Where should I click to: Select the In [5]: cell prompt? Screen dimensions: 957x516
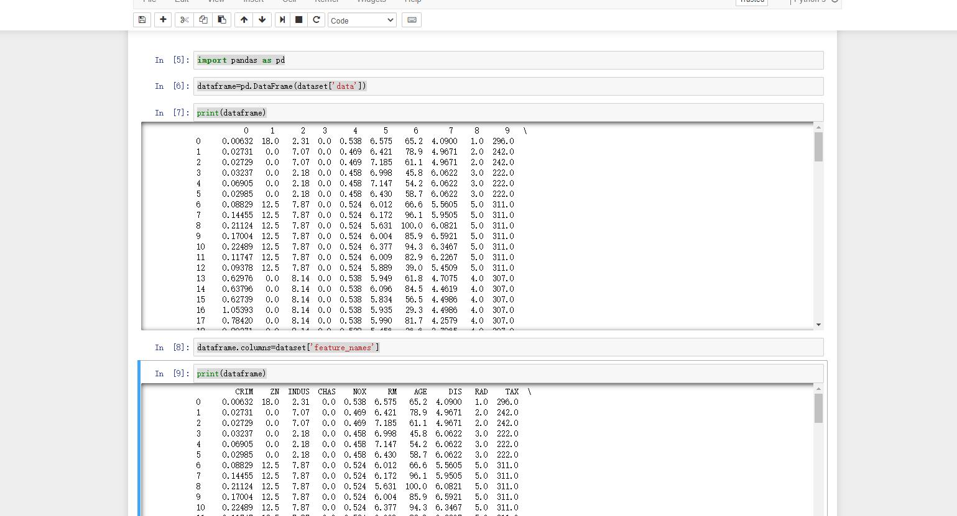coord(172,60)
